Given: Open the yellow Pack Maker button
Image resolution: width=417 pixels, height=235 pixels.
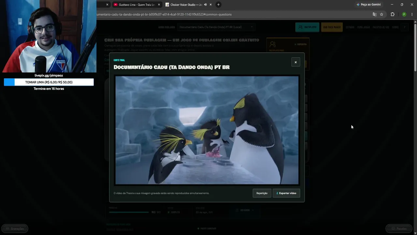Looking at the screenshot, I should point(332,27).
